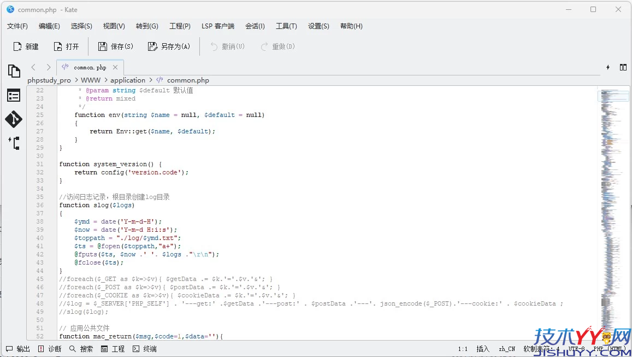Open the symbol outline sidebar panel
Viewport: 632px width, 357px height.
[14, 95]
